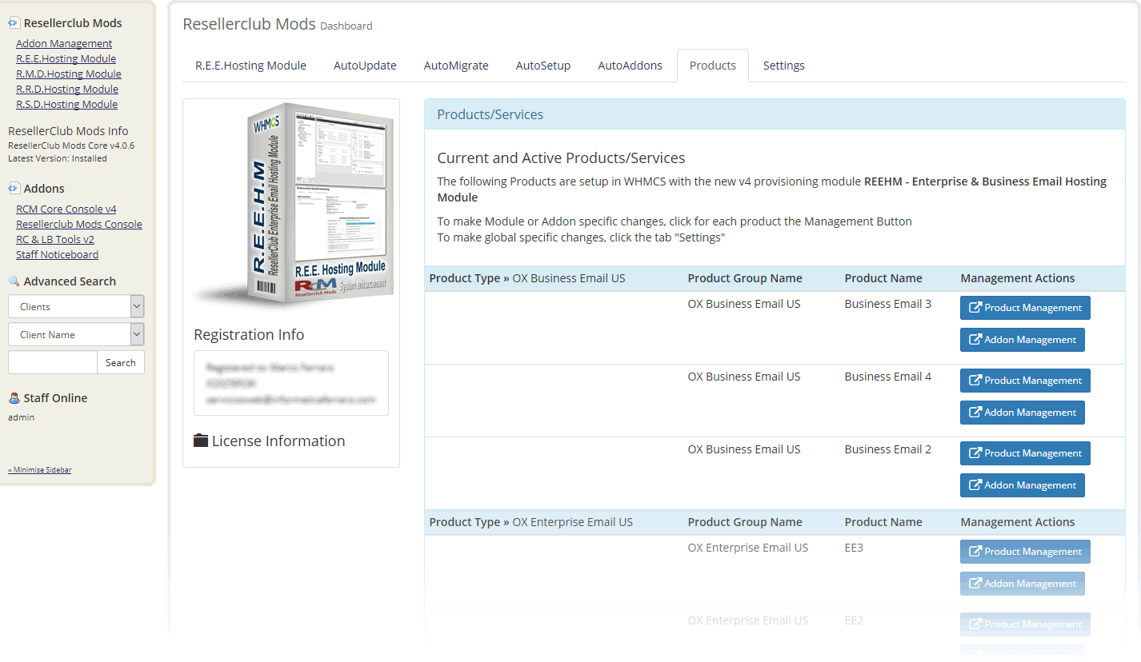Click the Business Email 2 product name
This screenshot has height=662, width=1141.
pos(888,449)
